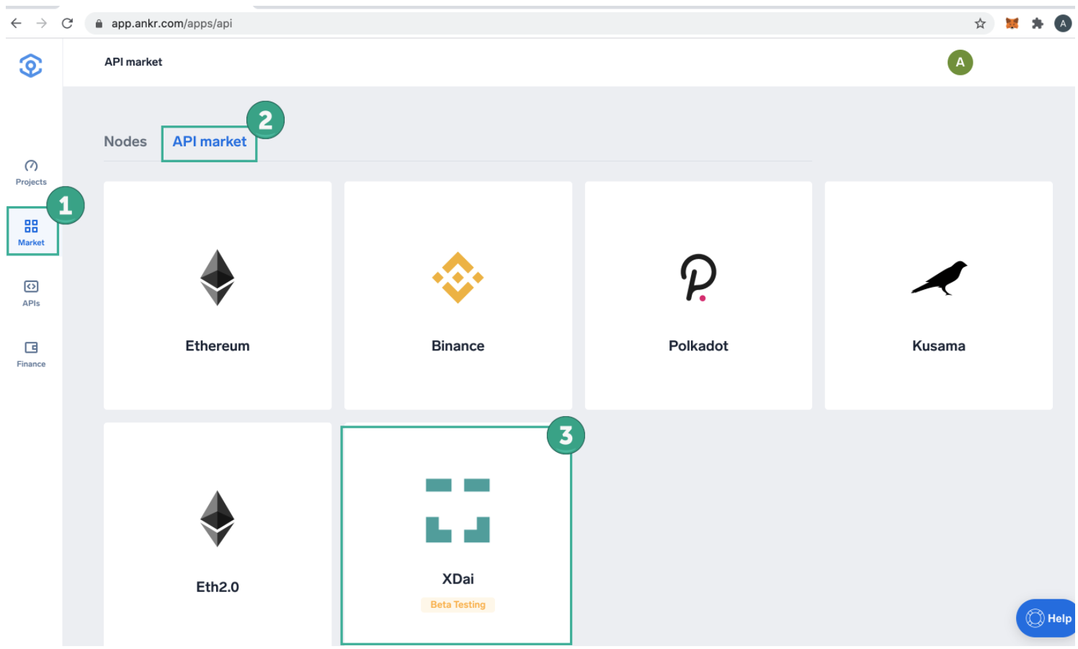This screenshot has height=649, width=1078.
Task: Click the Polkadot card label
Action: point(698,345)
